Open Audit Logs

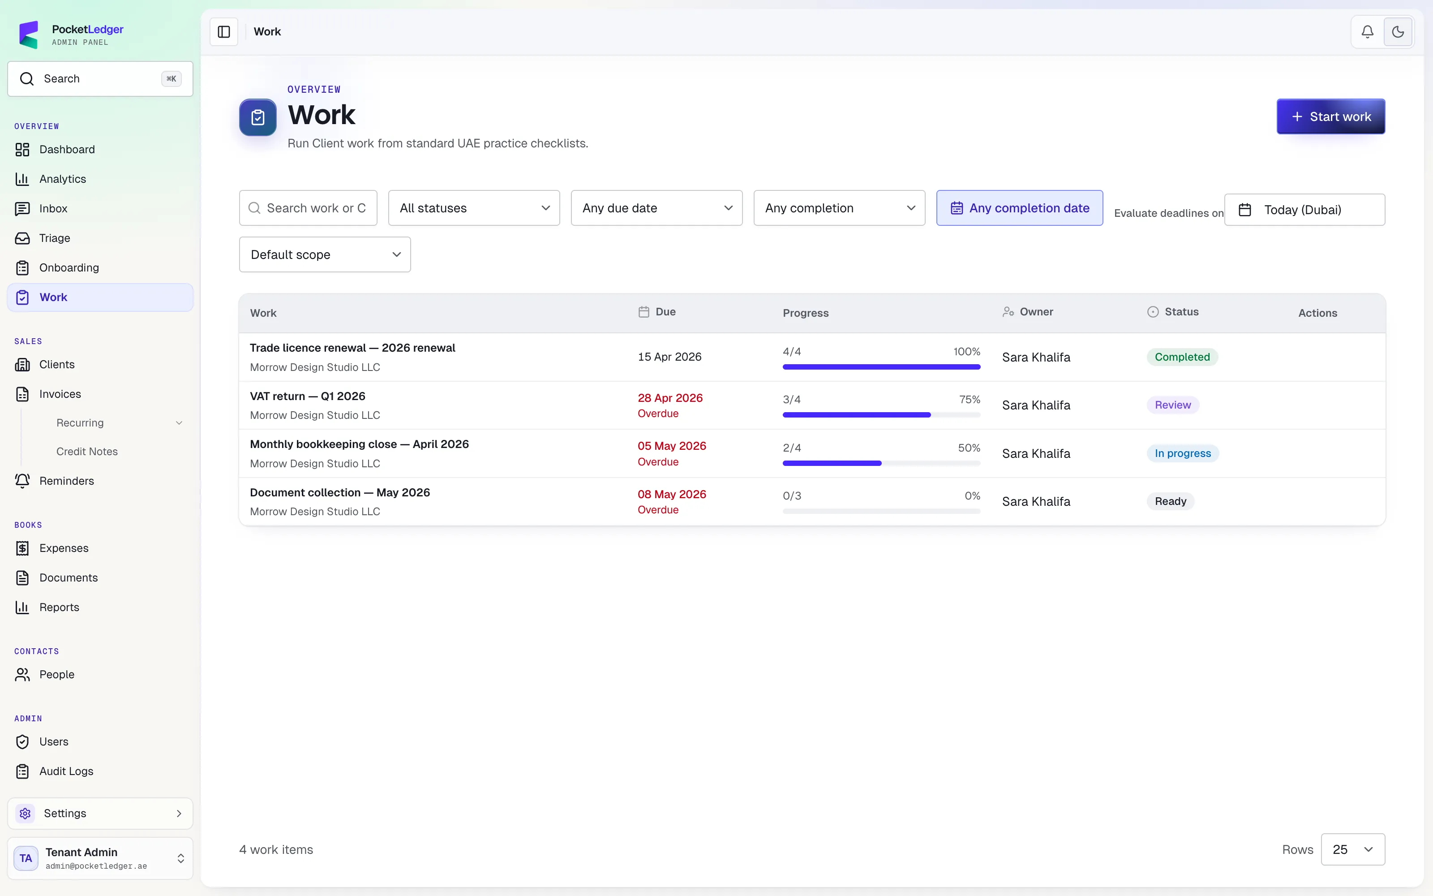(100, 771)
